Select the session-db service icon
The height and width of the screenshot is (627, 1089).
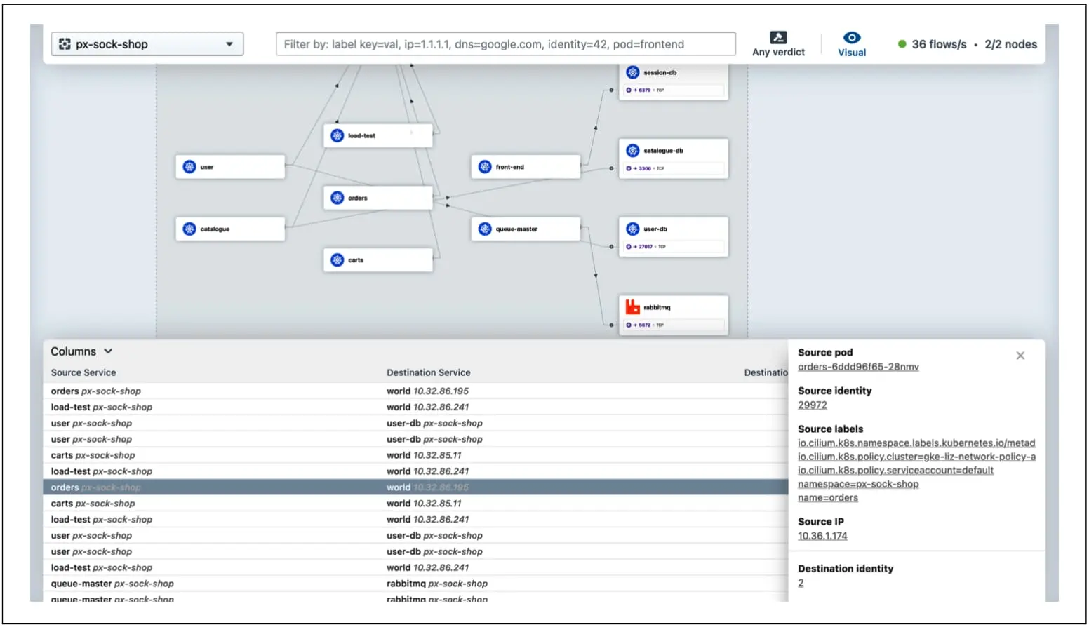coord(633,72)
